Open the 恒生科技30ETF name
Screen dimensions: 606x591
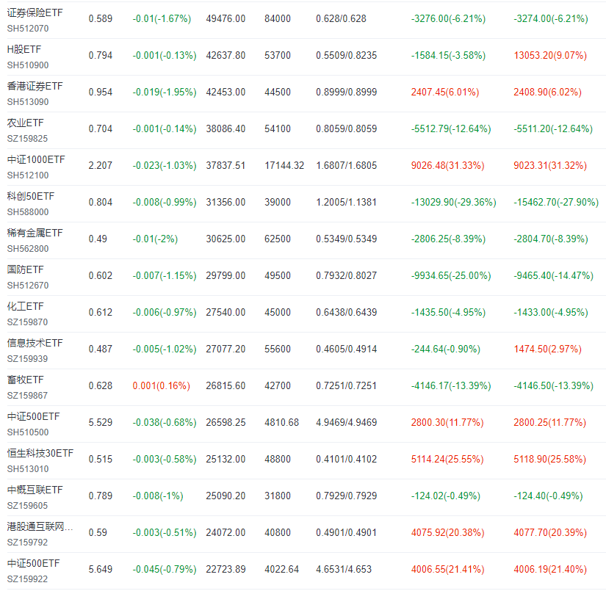(40, 453)
